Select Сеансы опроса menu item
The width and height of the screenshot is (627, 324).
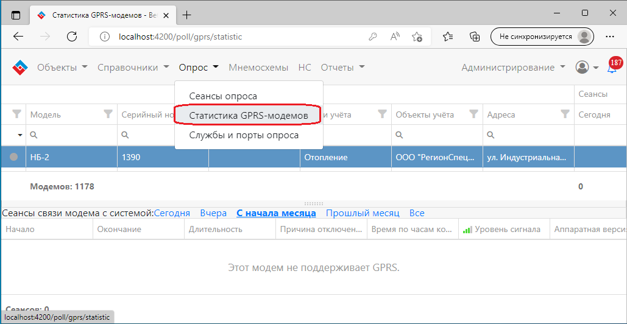(x=223, y=96)
